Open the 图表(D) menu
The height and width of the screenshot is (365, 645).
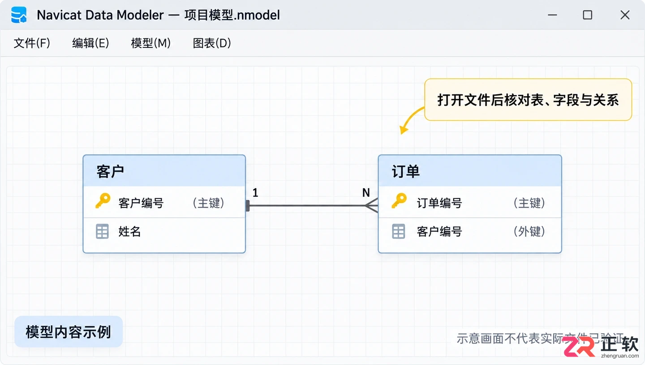point(212,43)
